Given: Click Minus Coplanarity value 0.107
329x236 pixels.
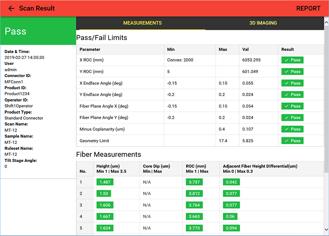Looking at the screenshot, I should [x=248, y=129].
